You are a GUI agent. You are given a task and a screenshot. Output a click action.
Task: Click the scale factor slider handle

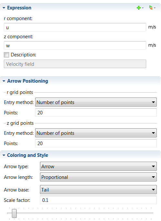[x=14, y=214]
